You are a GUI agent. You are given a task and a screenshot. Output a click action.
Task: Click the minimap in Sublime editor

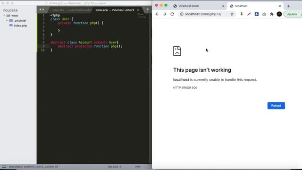pos(142,16)
